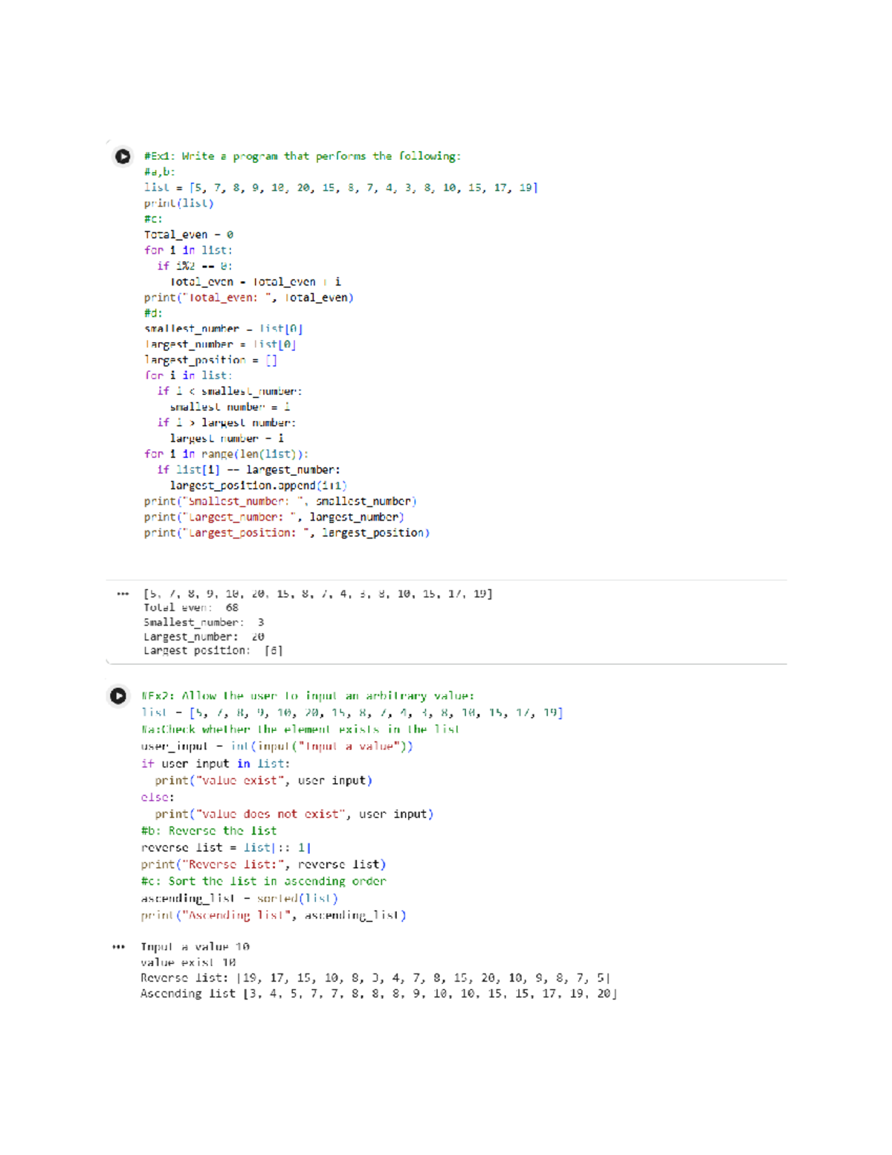Click the '#Ex1: Write a program' comment line
Screen dimensions: 892x1155
[303, 156]
